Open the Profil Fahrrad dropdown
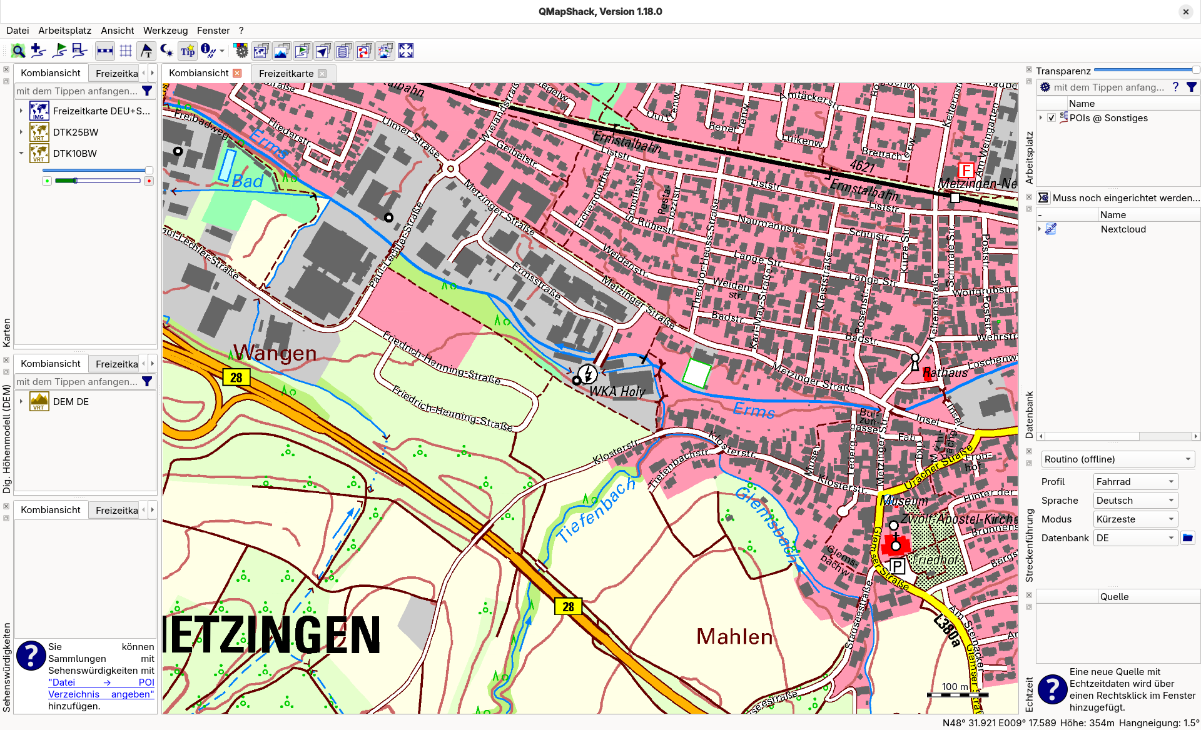Screen dimensions: 1201x730 point(1135,482)
